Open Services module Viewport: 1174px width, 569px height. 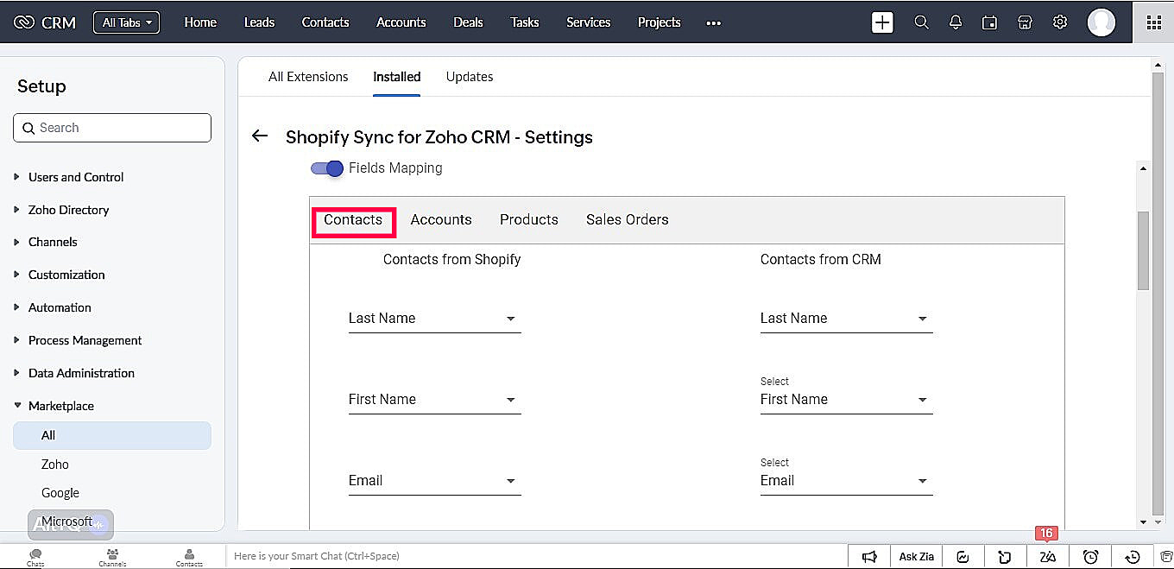tap(589, 22)
